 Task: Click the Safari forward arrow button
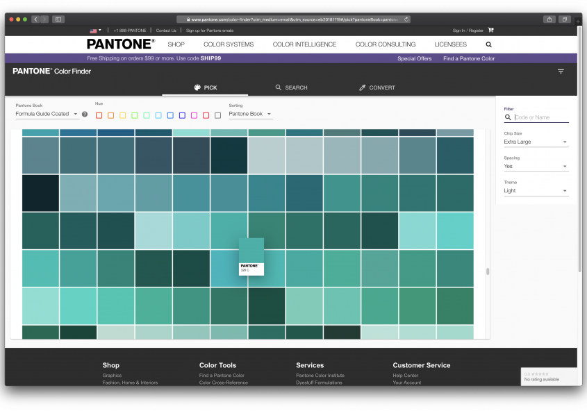pos(44,19)
